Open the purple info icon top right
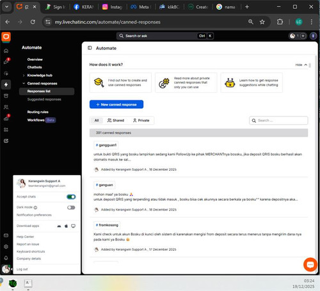 pyautogui.click(x=313, y=36)
